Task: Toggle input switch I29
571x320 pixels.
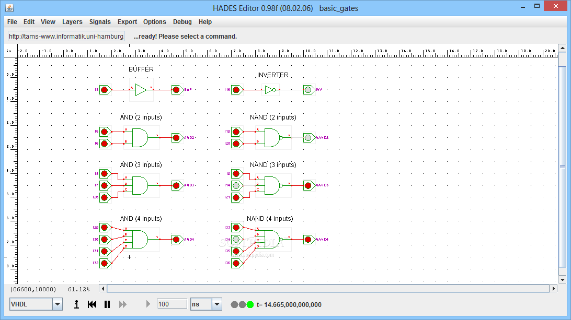Action: [105, 228]
